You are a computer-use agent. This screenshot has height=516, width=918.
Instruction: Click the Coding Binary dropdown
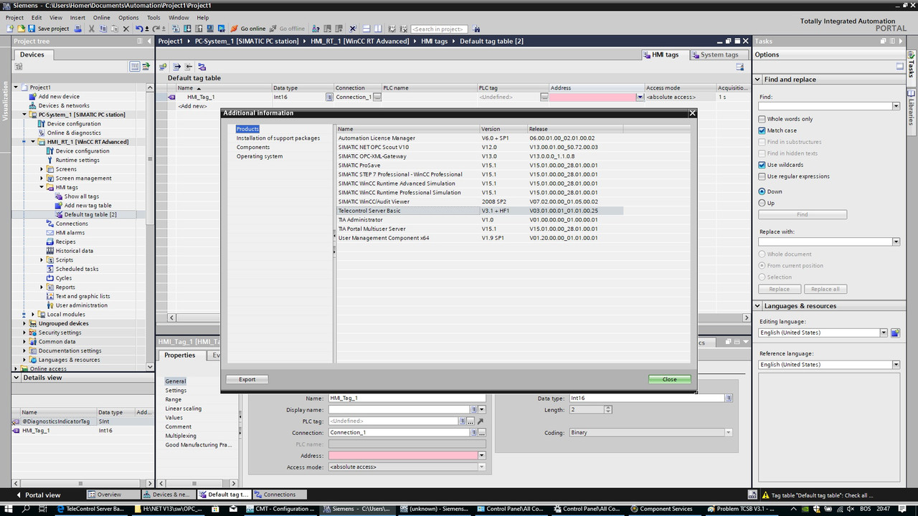pos(650,433)
